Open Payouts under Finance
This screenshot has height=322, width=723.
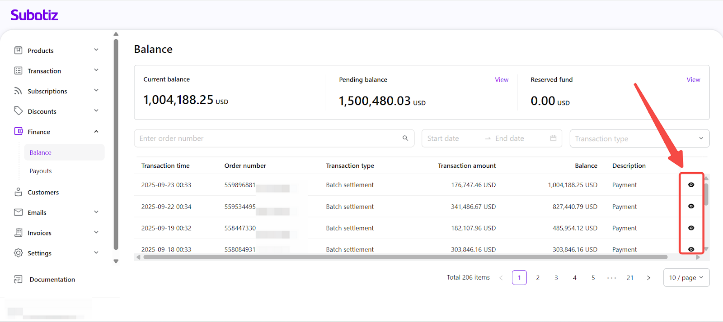[x=41, y=171]
